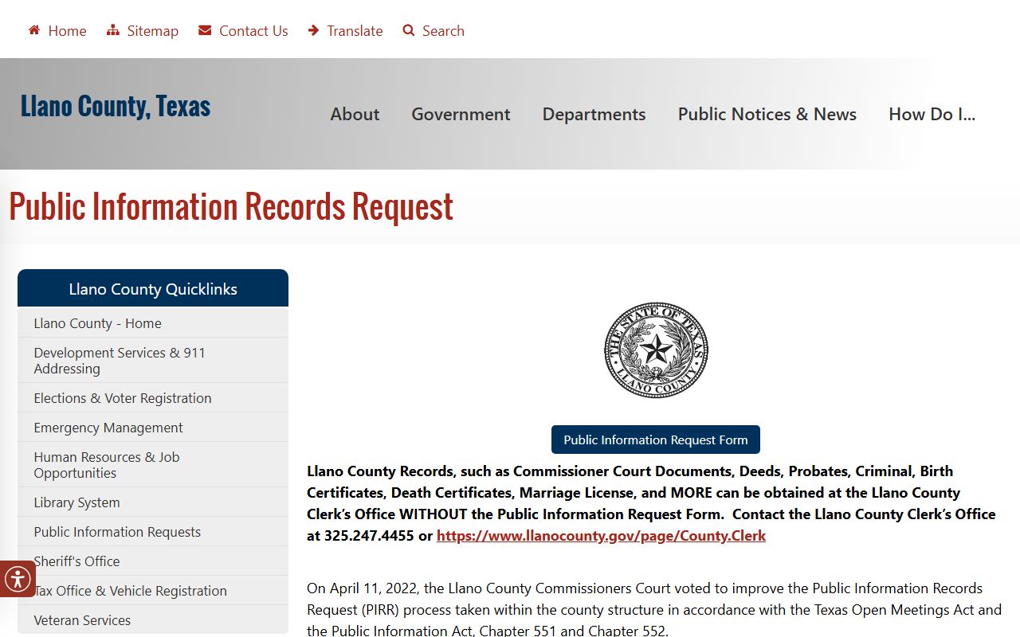
Task: Select Tax Office & Vehicle Registration quicklink
Action: [x=153, y=591]
